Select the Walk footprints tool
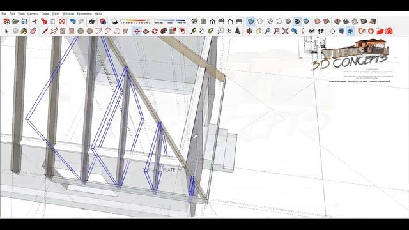Screen dimensions: 409x230 point(321,31)
